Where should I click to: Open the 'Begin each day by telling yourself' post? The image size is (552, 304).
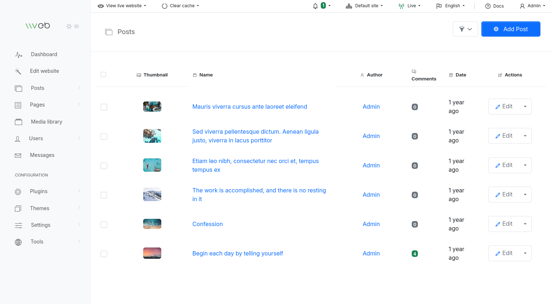238,254
